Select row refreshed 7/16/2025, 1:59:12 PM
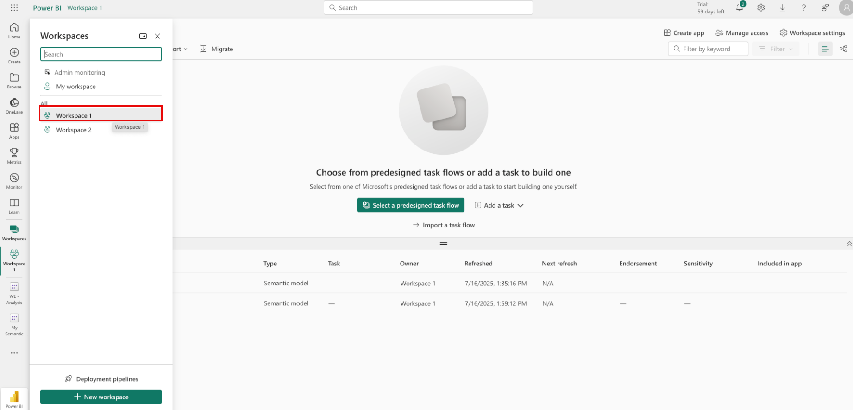853x410 pixels. coord(509,303)
